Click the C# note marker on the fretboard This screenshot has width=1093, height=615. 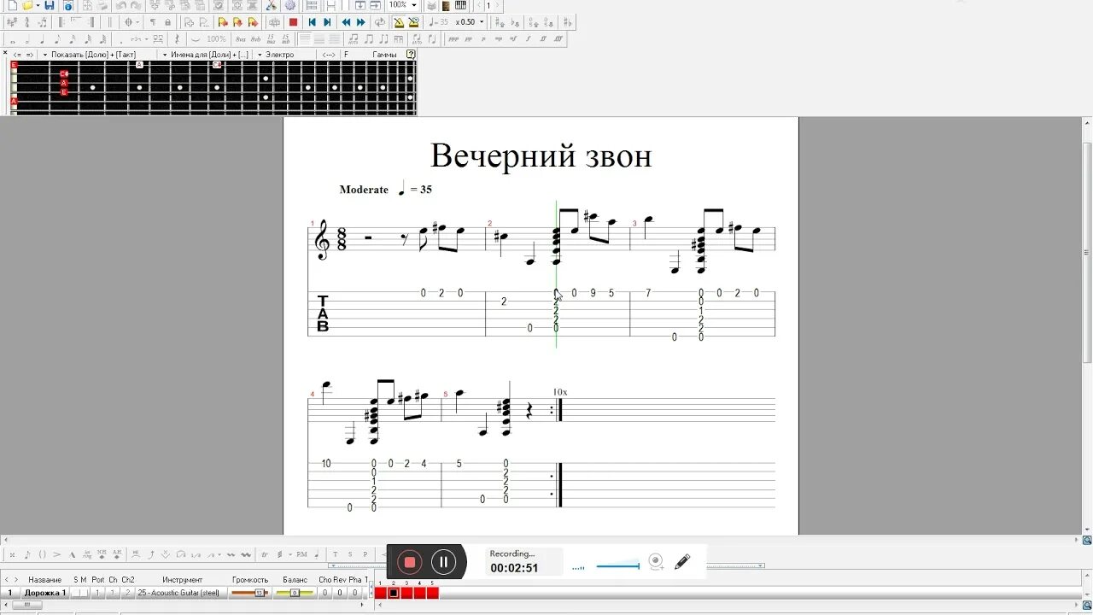click(64, 74)
